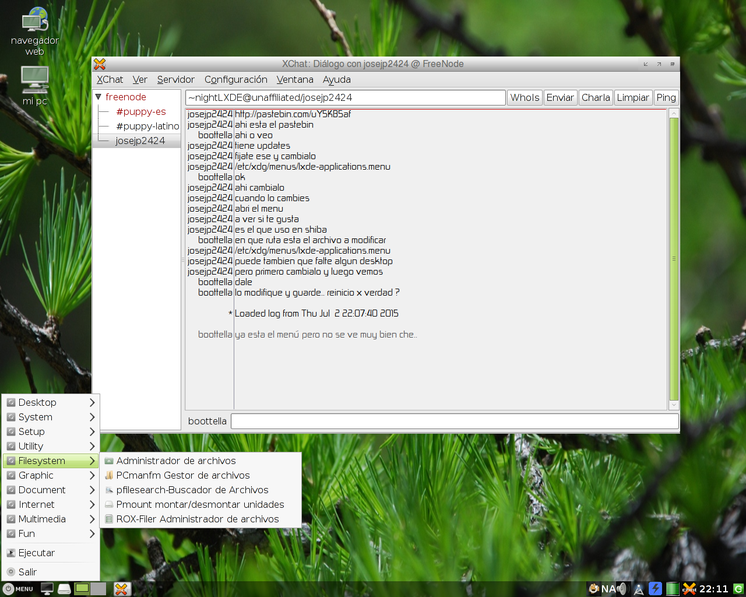Expand the Setup menu category
This screenshot has width=746, height=597.
50,431
